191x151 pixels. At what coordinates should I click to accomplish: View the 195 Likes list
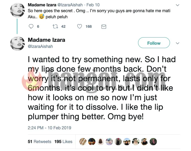63,141
